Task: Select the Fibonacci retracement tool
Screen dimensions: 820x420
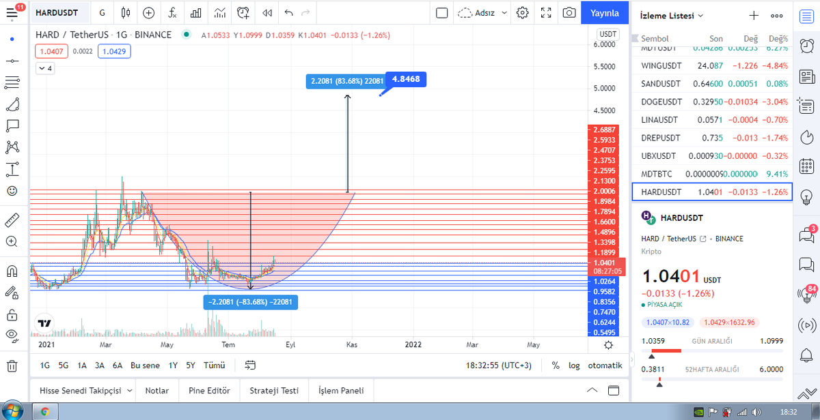Action: coord(12,82)
